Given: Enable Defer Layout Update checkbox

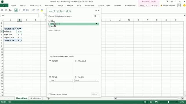Looking at the screenshot, I should pos(50,94).
